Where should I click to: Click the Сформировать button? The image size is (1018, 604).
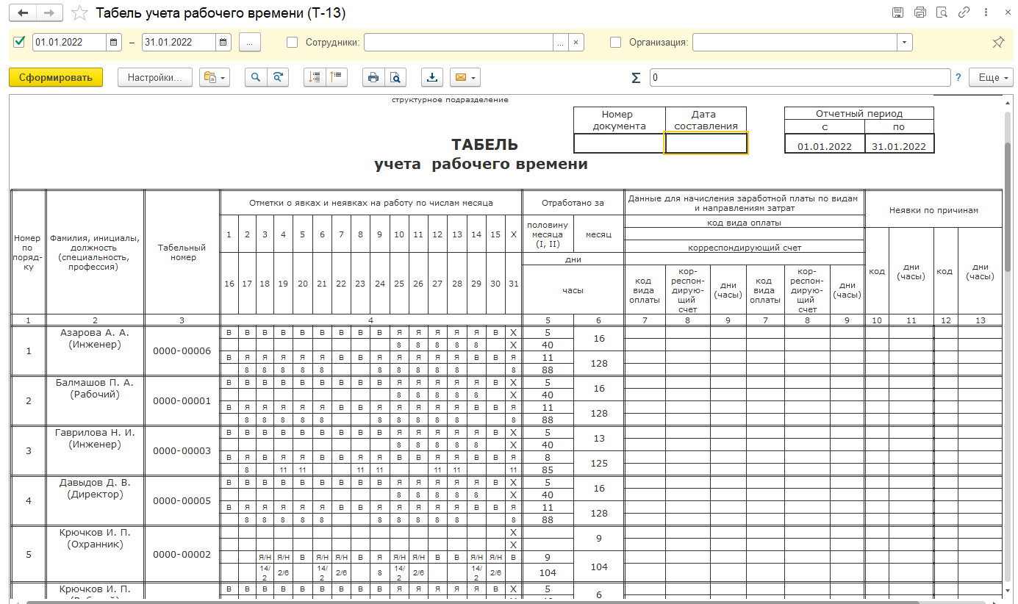pos(56,77)
